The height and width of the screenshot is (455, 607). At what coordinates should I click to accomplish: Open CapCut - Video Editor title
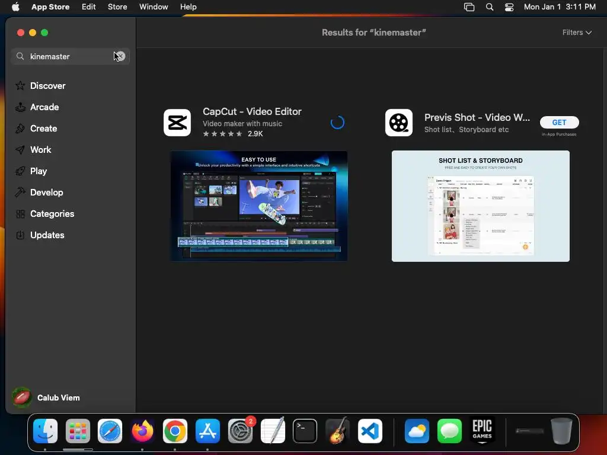point(252,111)
